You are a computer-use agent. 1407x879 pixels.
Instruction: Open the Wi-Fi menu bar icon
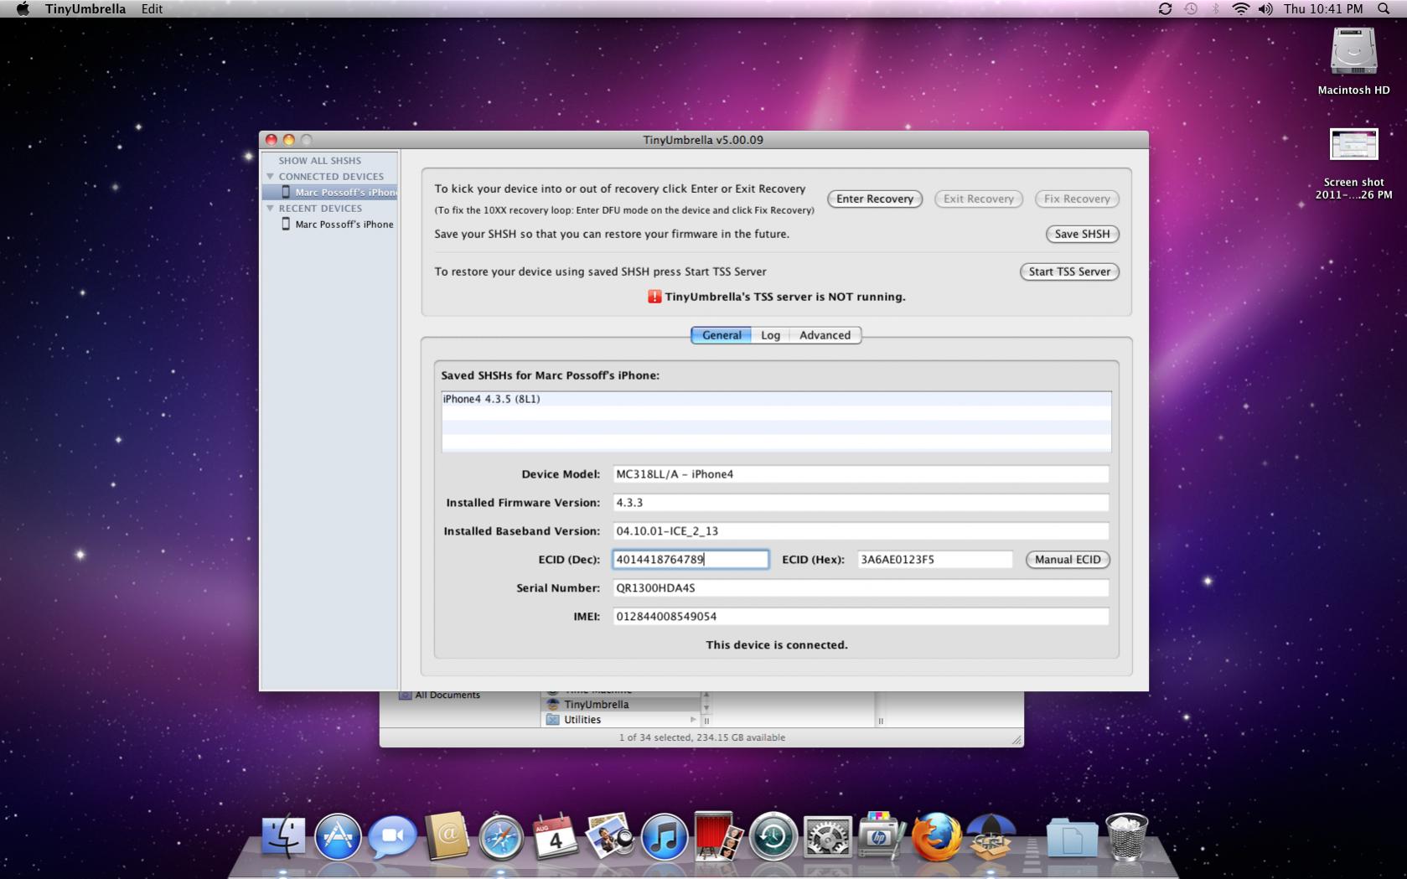1241,8
